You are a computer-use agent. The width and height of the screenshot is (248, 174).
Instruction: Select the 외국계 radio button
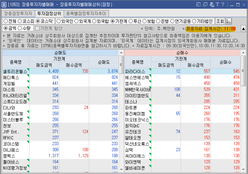click(76, 21)
